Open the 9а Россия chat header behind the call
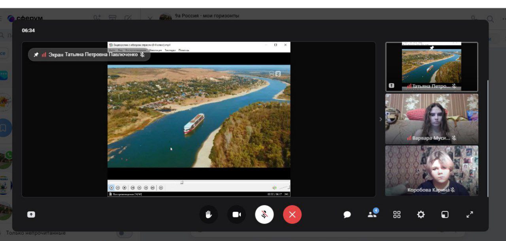Screen dimensions: 506x241 click(208, 16)
